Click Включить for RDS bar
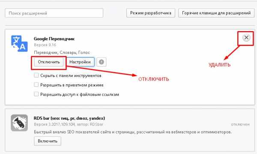The height and width of the screenshot is (154, 257). click(48, 141)
